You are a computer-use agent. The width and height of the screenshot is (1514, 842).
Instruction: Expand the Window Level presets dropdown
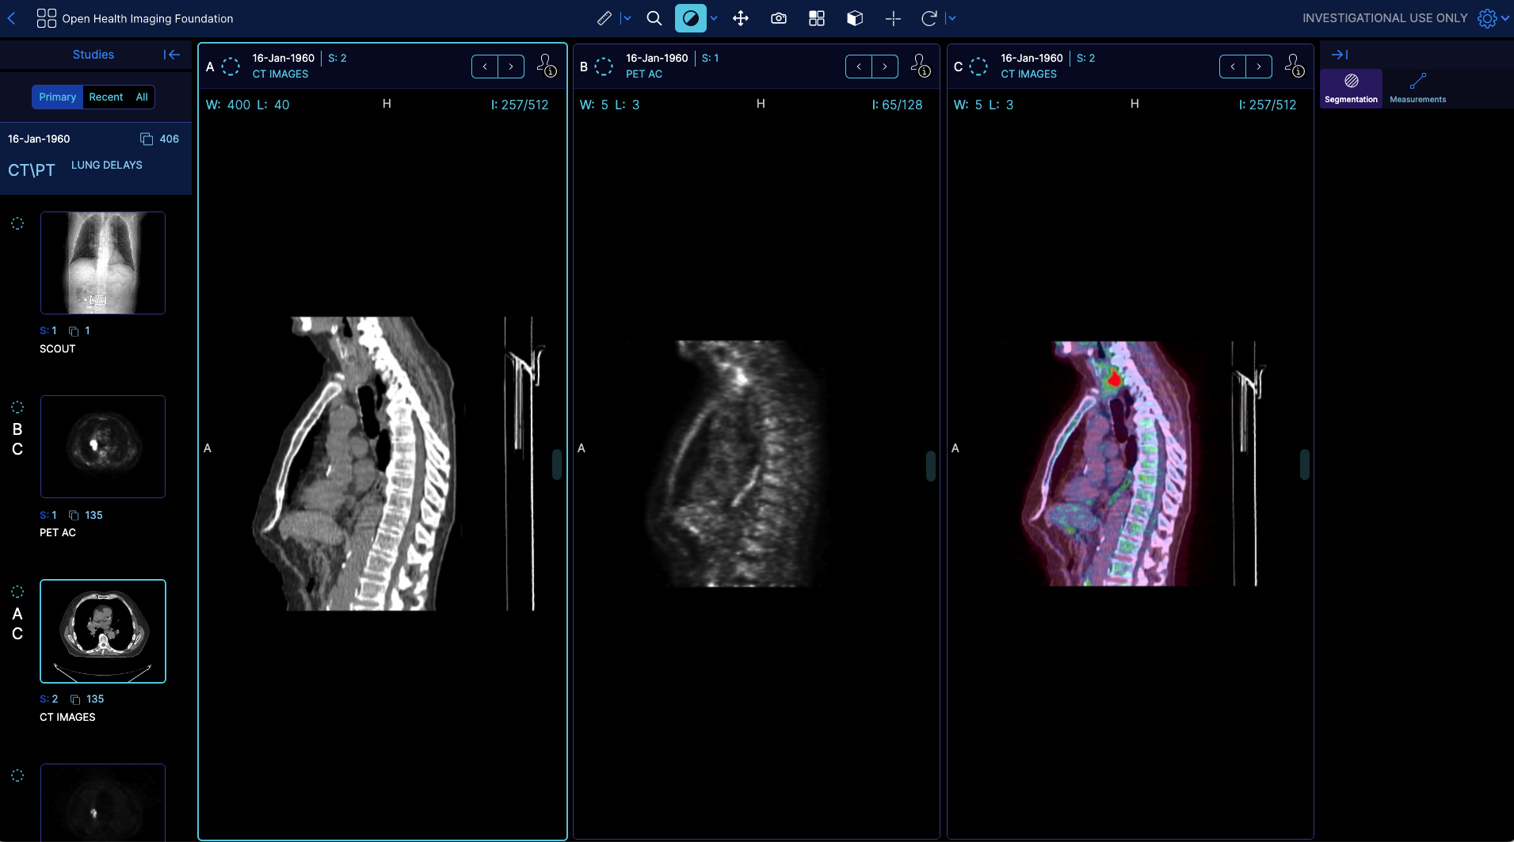tap(714, 18)
